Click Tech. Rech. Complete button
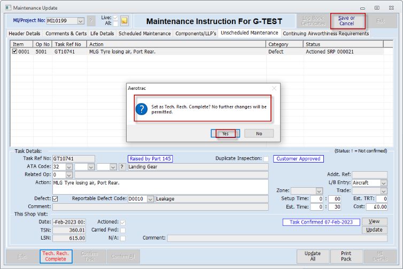The height and width of the screenshot is (269, 403). click(x=56, y=256)
